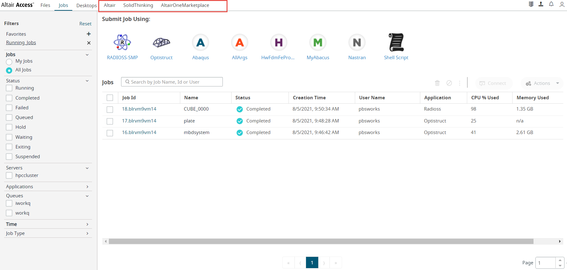This screenshot has height=270, width=567.
Task: Toggle the Hold status filter
Action: (x=9, y=127)
